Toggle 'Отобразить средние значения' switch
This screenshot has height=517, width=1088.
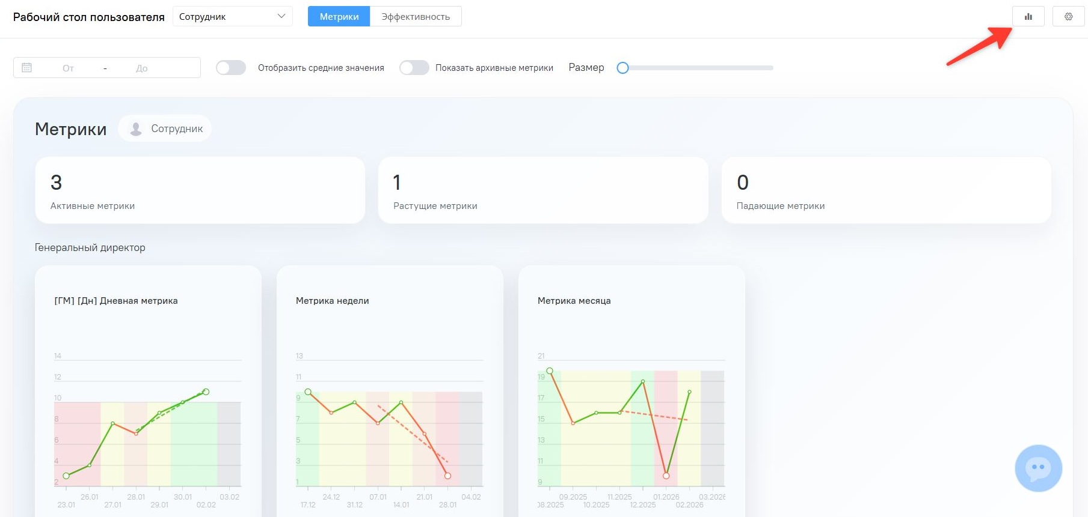coord(231,68)
